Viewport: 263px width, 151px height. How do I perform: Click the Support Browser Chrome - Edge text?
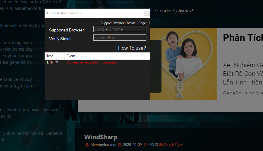tap(125, 23)
